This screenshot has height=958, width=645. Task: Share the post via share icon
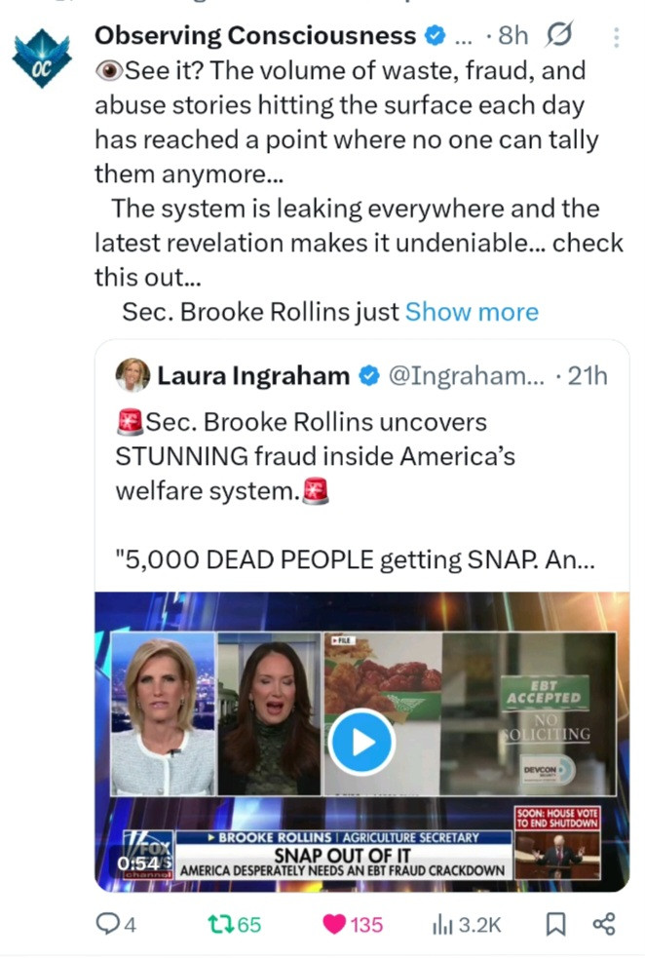coord(603,924)
